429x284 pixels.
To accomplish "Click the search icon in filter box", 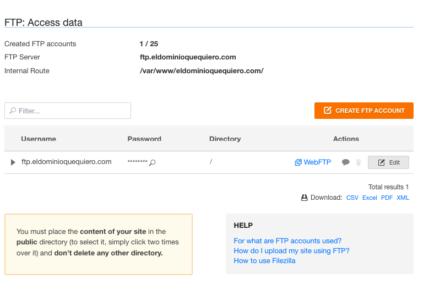I will click(x=13, y=111).
